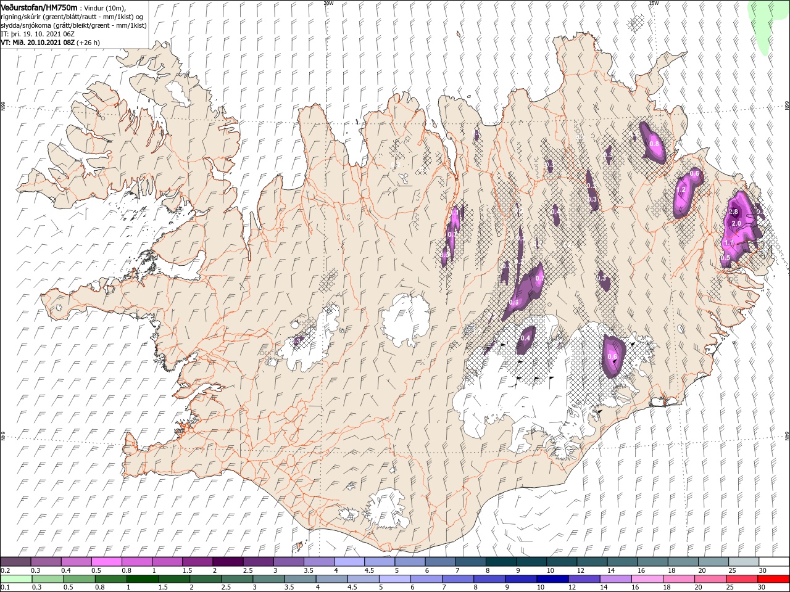Screen dimensions: 790x592
Task: Select the light pink 16–18 swatch in the lower legend row
Action: (647, 579)
